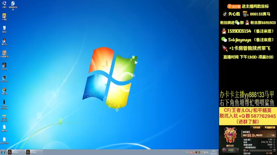Select the text document with the shorter name
This screenshot has width=277, height=155.
[x=4, y=128]
